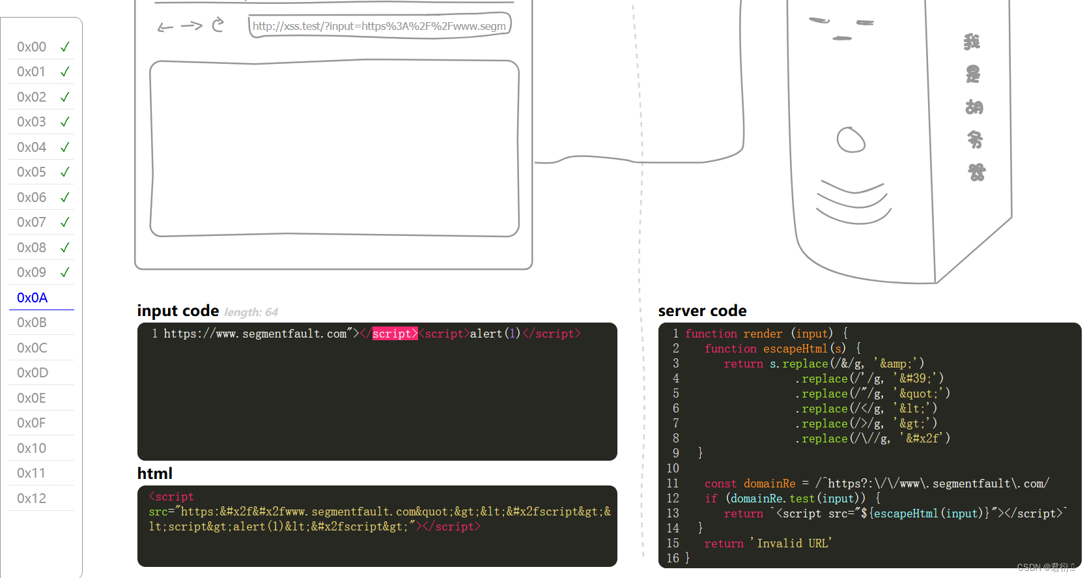The image size is (1085, 578).
Task: Click 'function render (input)' server code line
Action: pos(767,334)
